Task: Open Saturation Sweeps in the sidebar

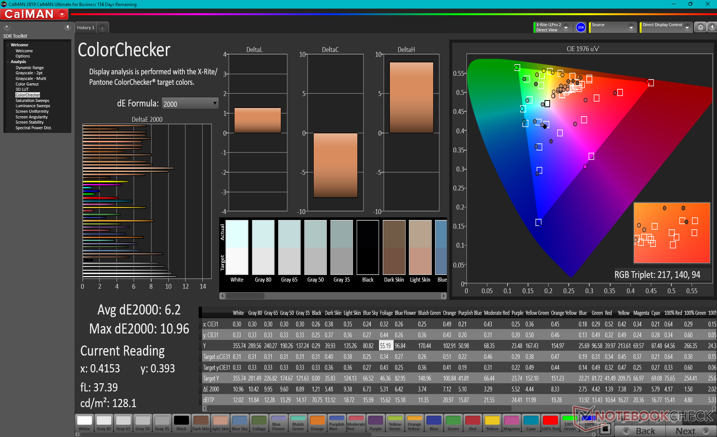Action: point(32,100)
